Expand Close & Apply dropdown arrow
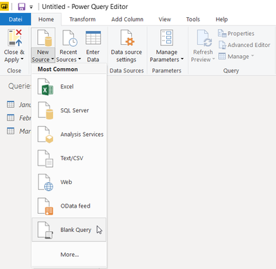Image resolution: width=276 pixels, height=269 pixels. point(22,59)
